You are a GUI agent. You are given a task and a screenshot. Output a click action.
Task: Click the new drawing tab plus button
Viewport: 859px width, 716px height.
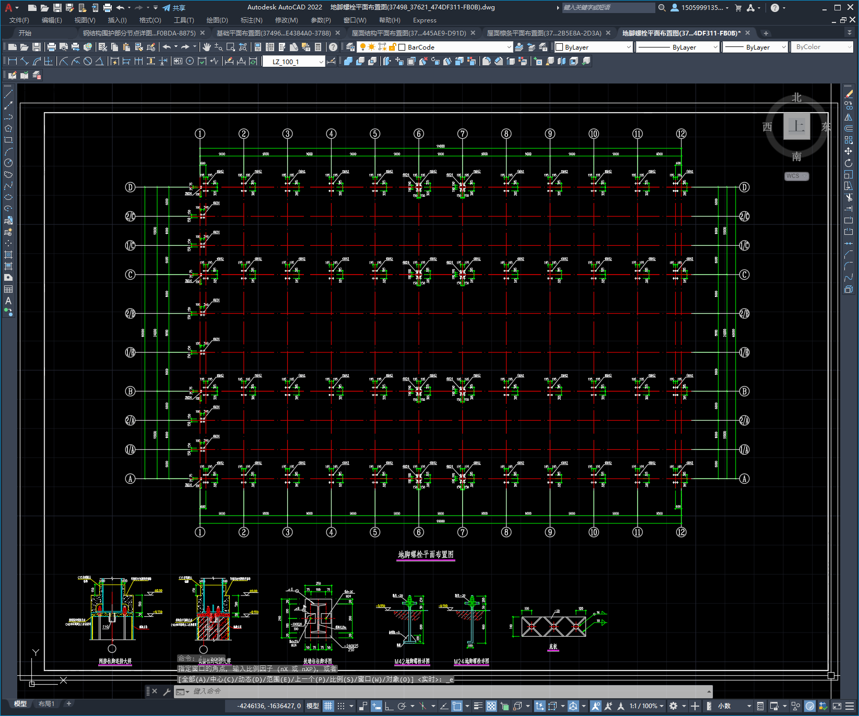coord(766,33)
